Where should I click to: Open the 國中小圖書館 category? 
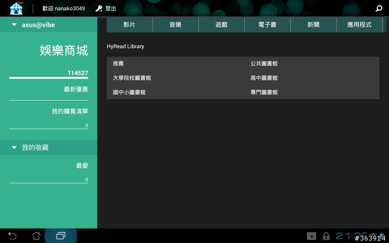129,92
